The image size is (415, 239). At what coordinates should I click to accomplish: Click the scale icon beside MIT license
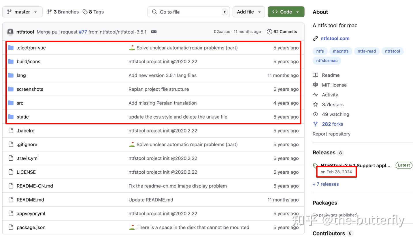(316, 85)
